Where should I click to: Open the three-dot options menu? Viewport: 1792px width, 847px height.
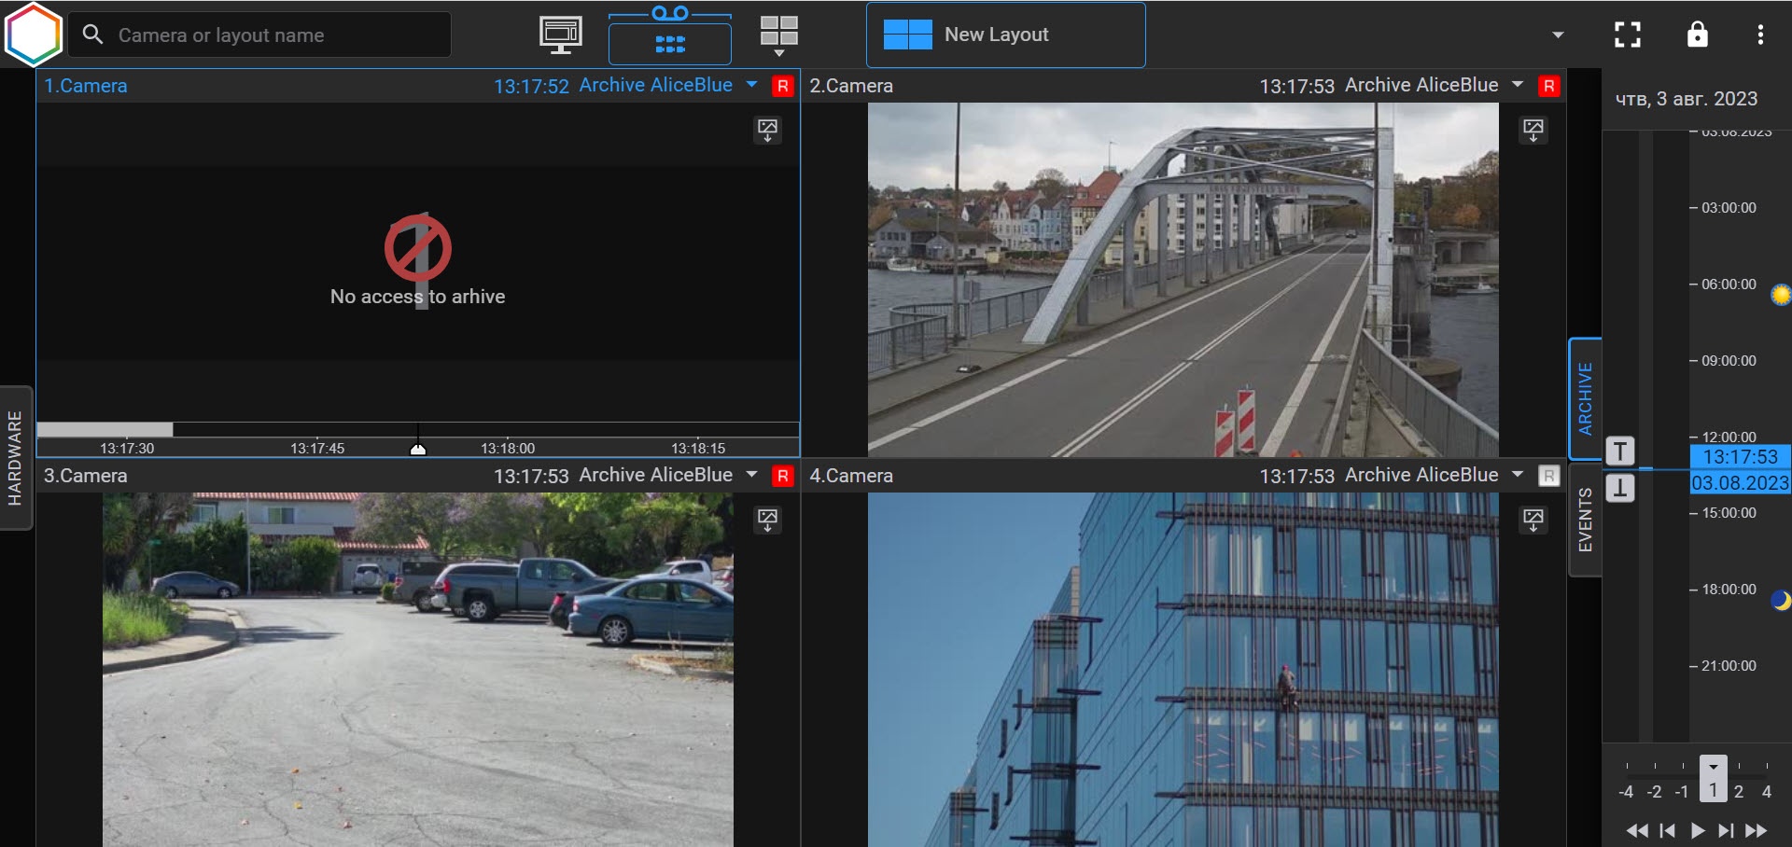coord(1760,35)
